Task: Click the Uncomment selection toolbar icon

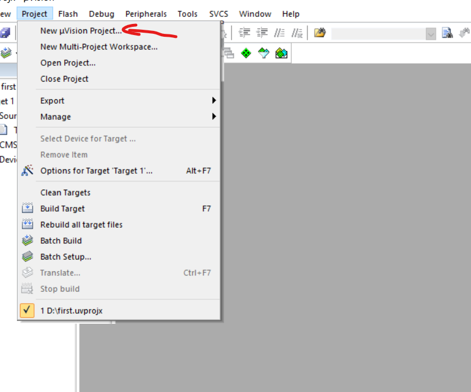Action: pyautogui.click(x=297, y=33)
